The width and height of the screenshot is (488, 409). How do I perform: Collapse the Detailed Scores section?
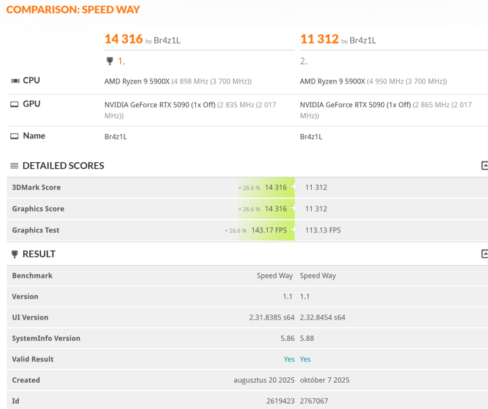coord(484,166)
